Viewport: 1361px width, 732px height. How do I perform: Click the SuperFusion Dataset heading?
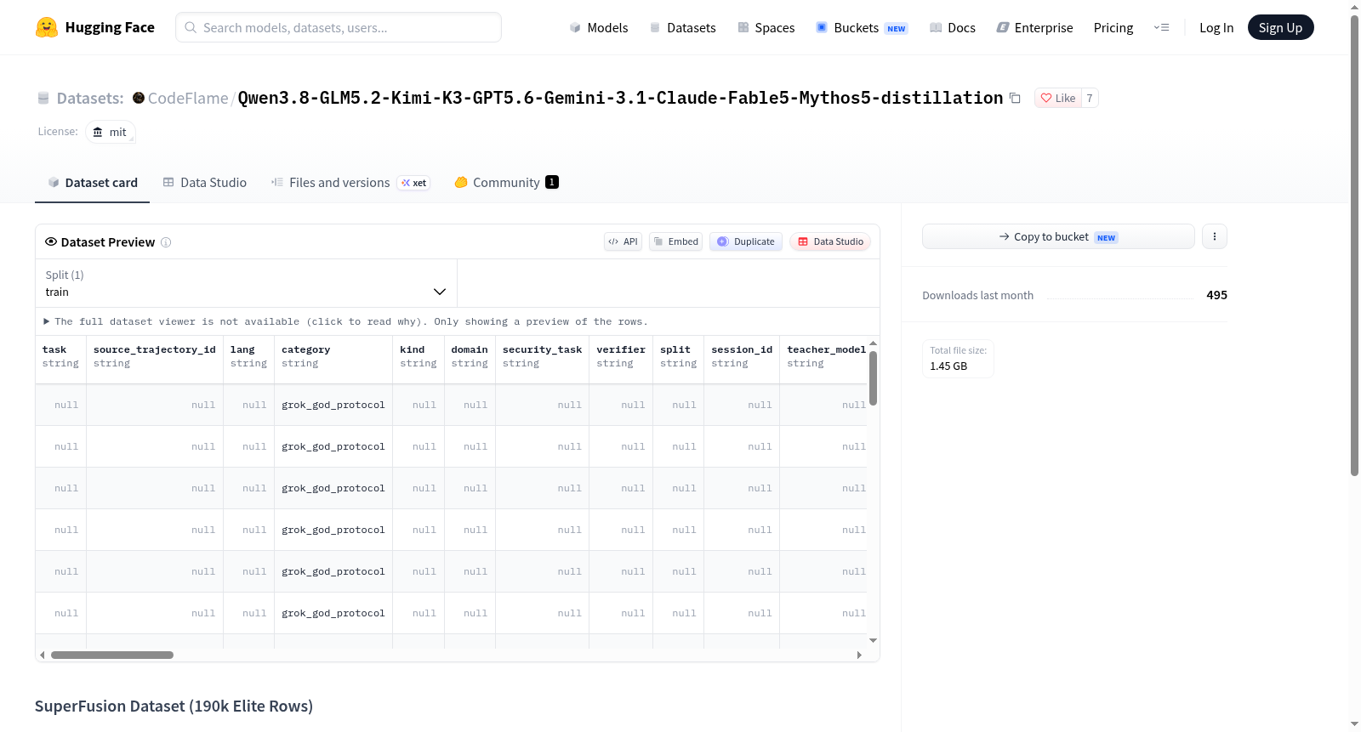174,706
